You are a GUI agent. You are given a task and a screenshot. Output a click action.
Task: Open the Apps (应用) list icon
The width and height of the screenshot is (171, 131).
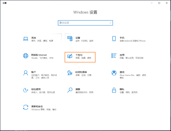point(114,56)
